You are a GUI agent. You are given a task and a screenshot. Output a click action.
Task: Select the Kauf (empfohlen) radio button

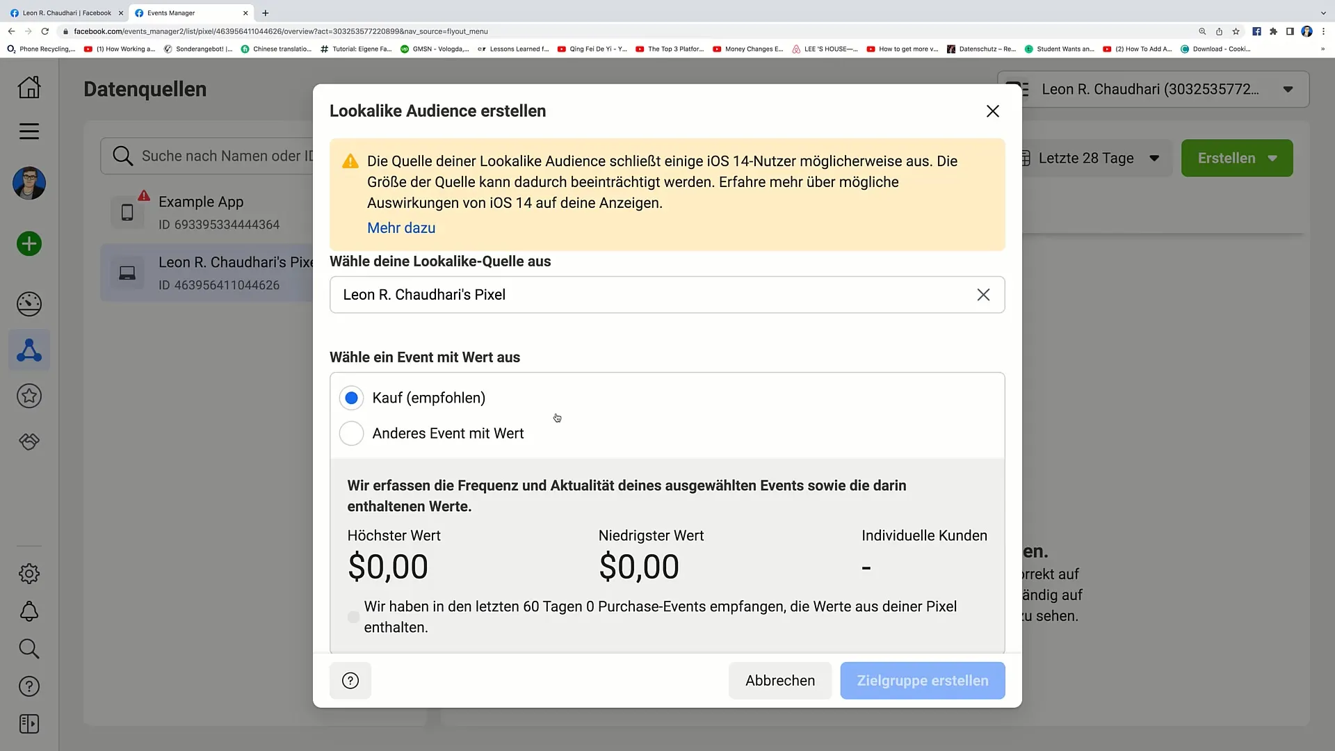pos(351,397)
